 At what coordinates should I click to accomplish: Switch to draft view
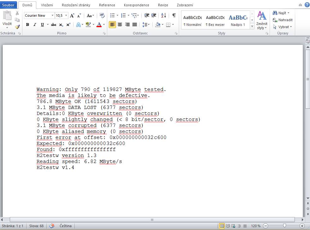click(x=245, y=226)
